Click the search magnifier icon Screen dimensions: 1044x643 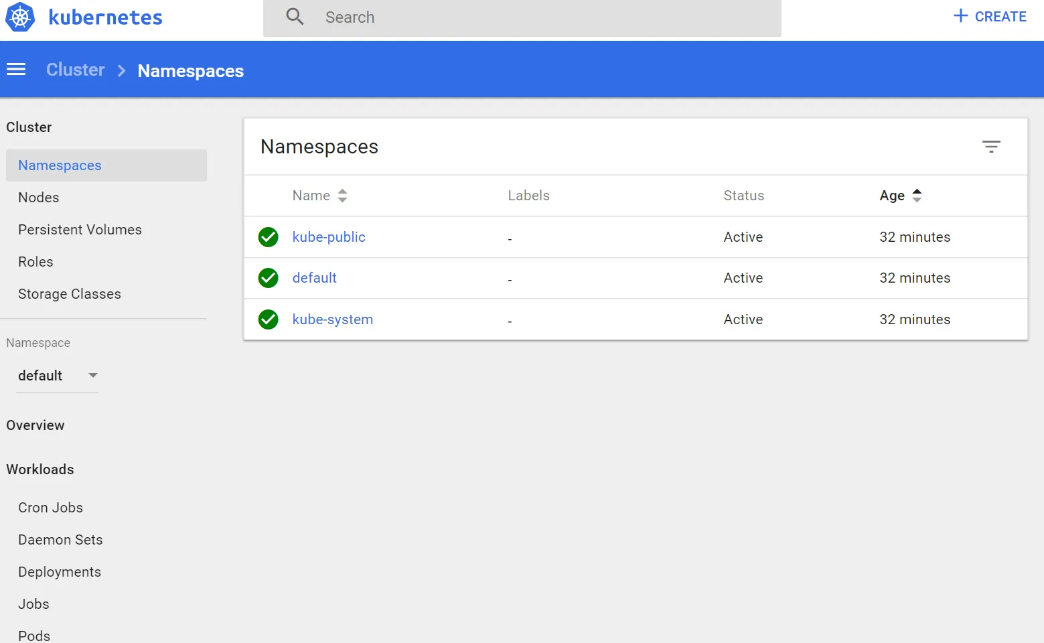point(295,17)
